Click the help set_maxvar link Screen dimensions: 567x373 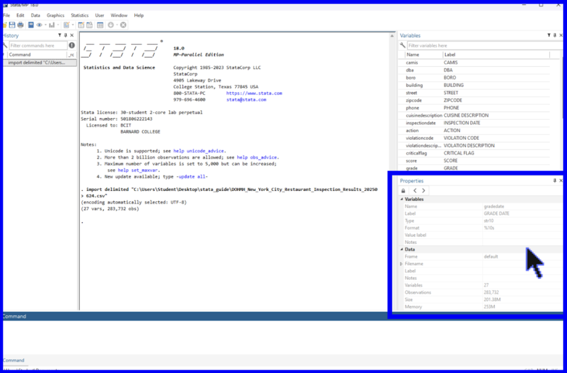138,170
